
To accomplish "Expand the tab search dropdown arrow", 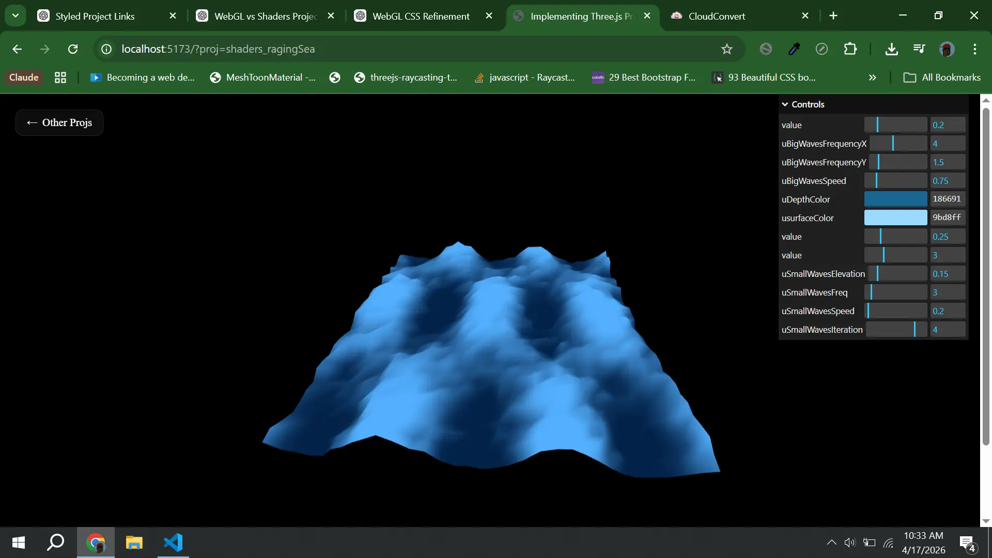I will point(16,16).
